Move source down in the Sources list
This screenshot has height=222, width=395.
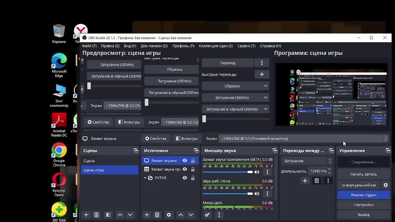[191, 215]
